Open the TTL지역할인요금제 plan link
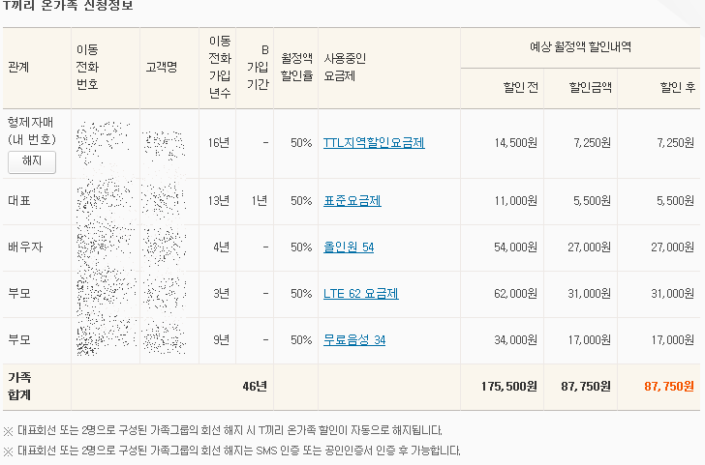 374,143
